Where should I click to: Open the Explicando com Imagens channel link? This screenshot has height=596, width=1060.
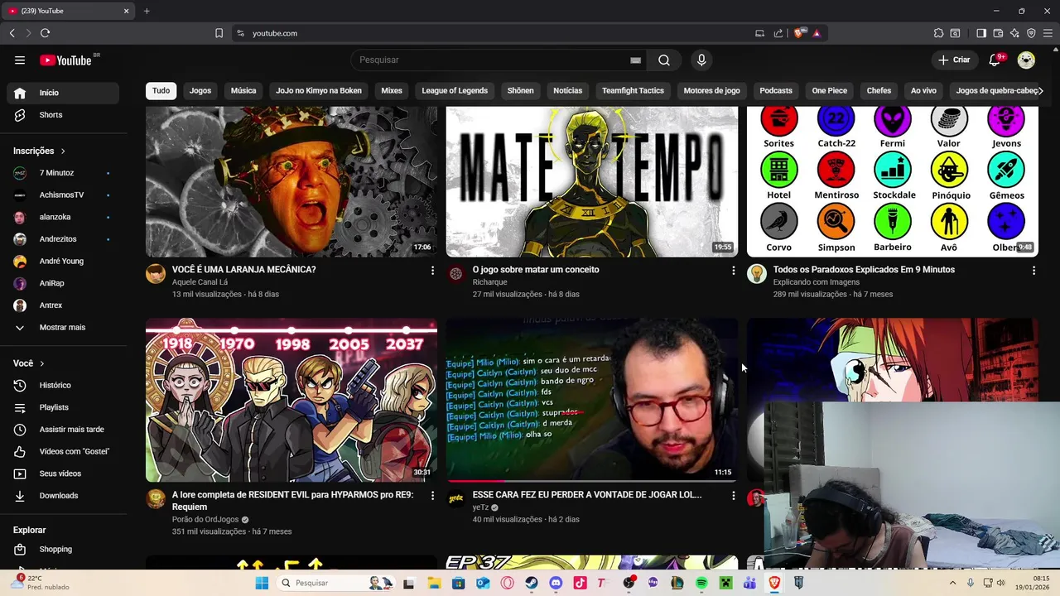pos(817,282)
